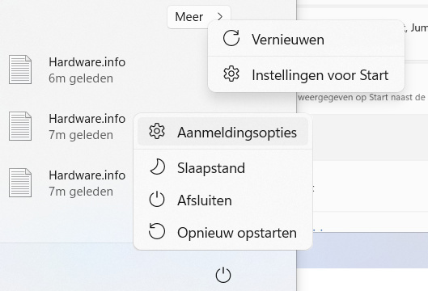The height and width of the screenshot is (291, 428).
Task: Click the gear icon for Instellingen voor Start
Action: (231, 74)
